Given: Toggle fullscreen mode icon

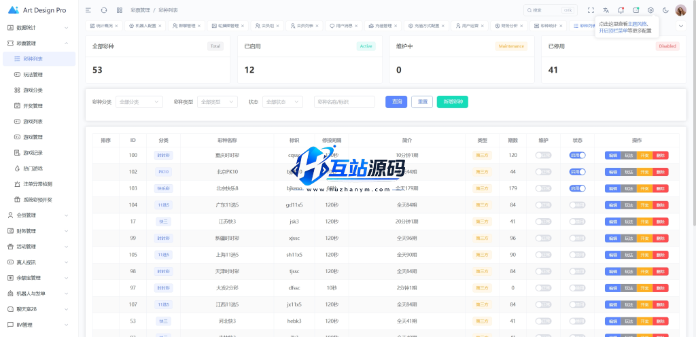Looking at the screenshot, I should (591, 10).
